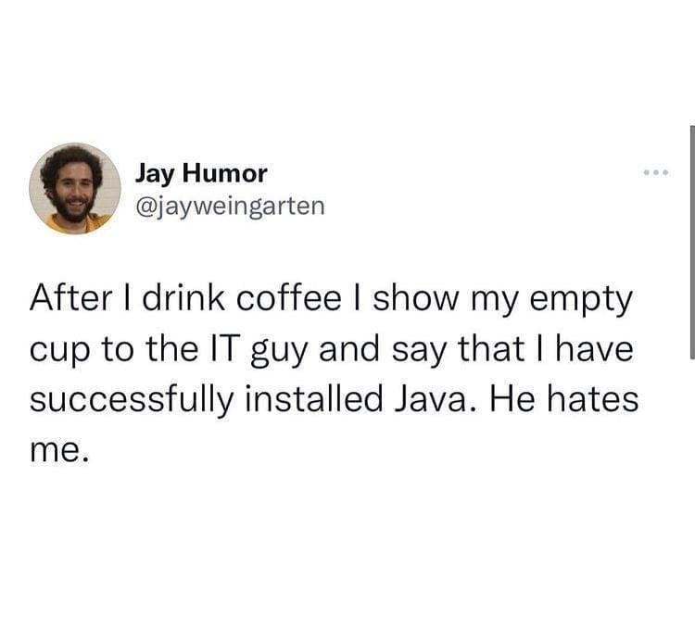
Task: Click the word drink in the tweet
Action: (x=183, y=298)
